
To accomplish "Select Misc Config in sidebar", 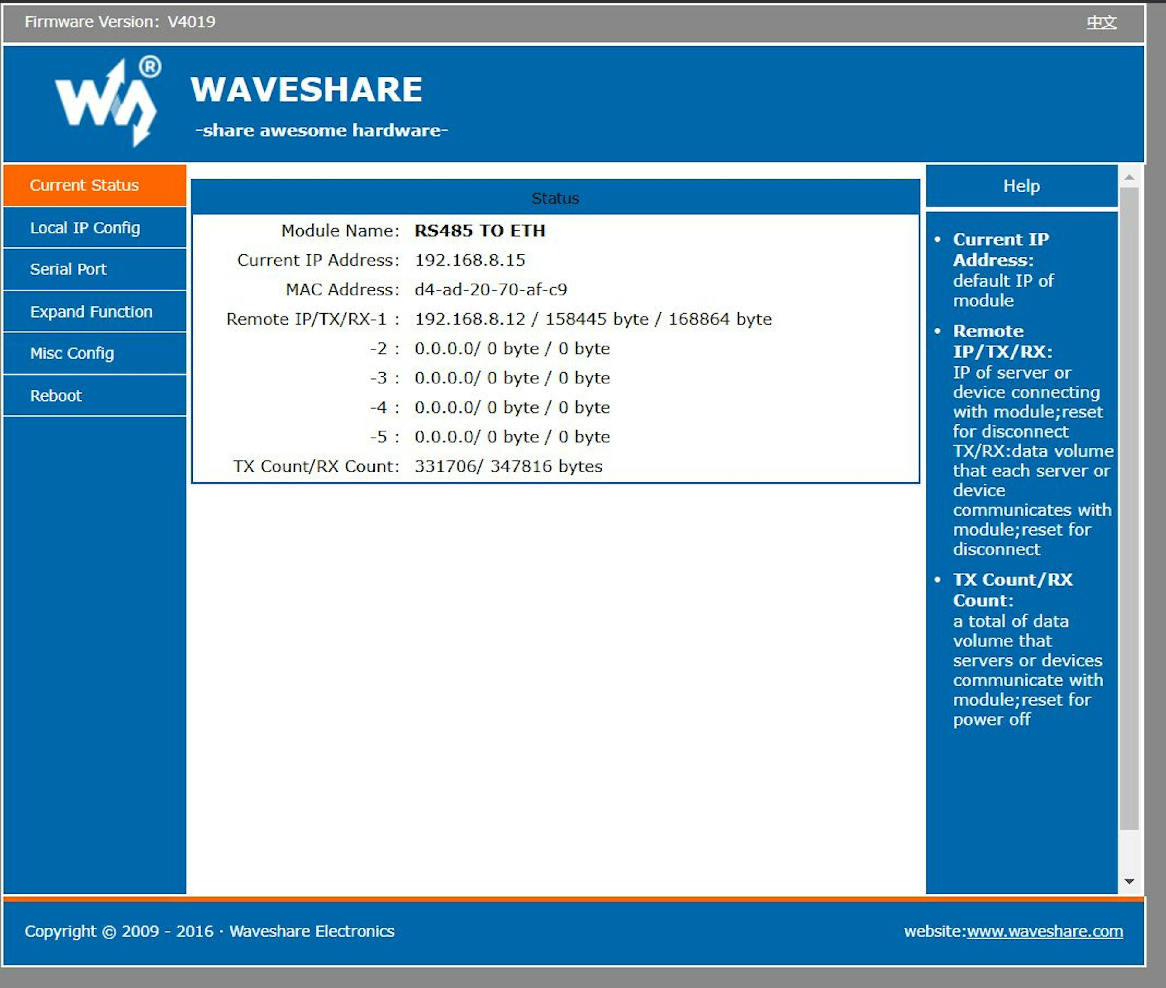I will point(72,353).
